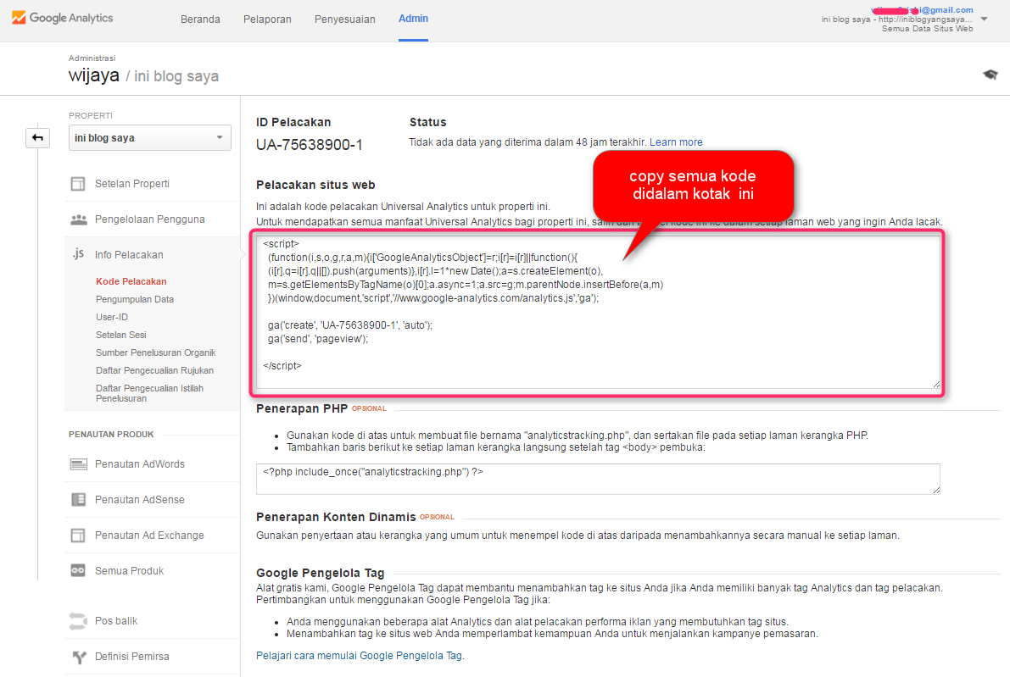Select the Admin tab
This screenshot has height=677, width=1010.
pos(413,19)
